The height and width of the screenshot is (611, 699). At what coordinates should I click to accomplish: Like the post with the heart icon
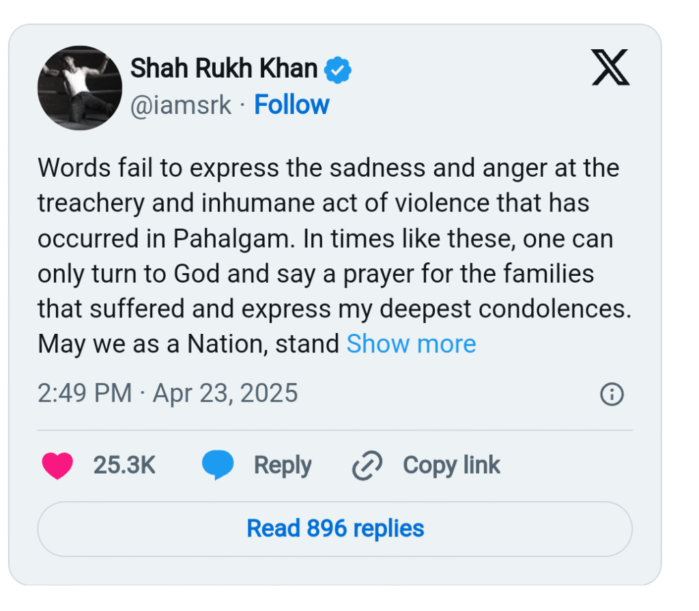click(x=57, y=465)
